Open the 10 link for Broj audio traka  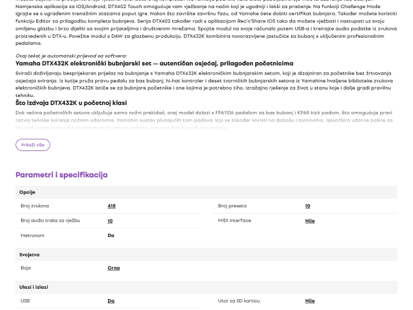pos(110,221)
